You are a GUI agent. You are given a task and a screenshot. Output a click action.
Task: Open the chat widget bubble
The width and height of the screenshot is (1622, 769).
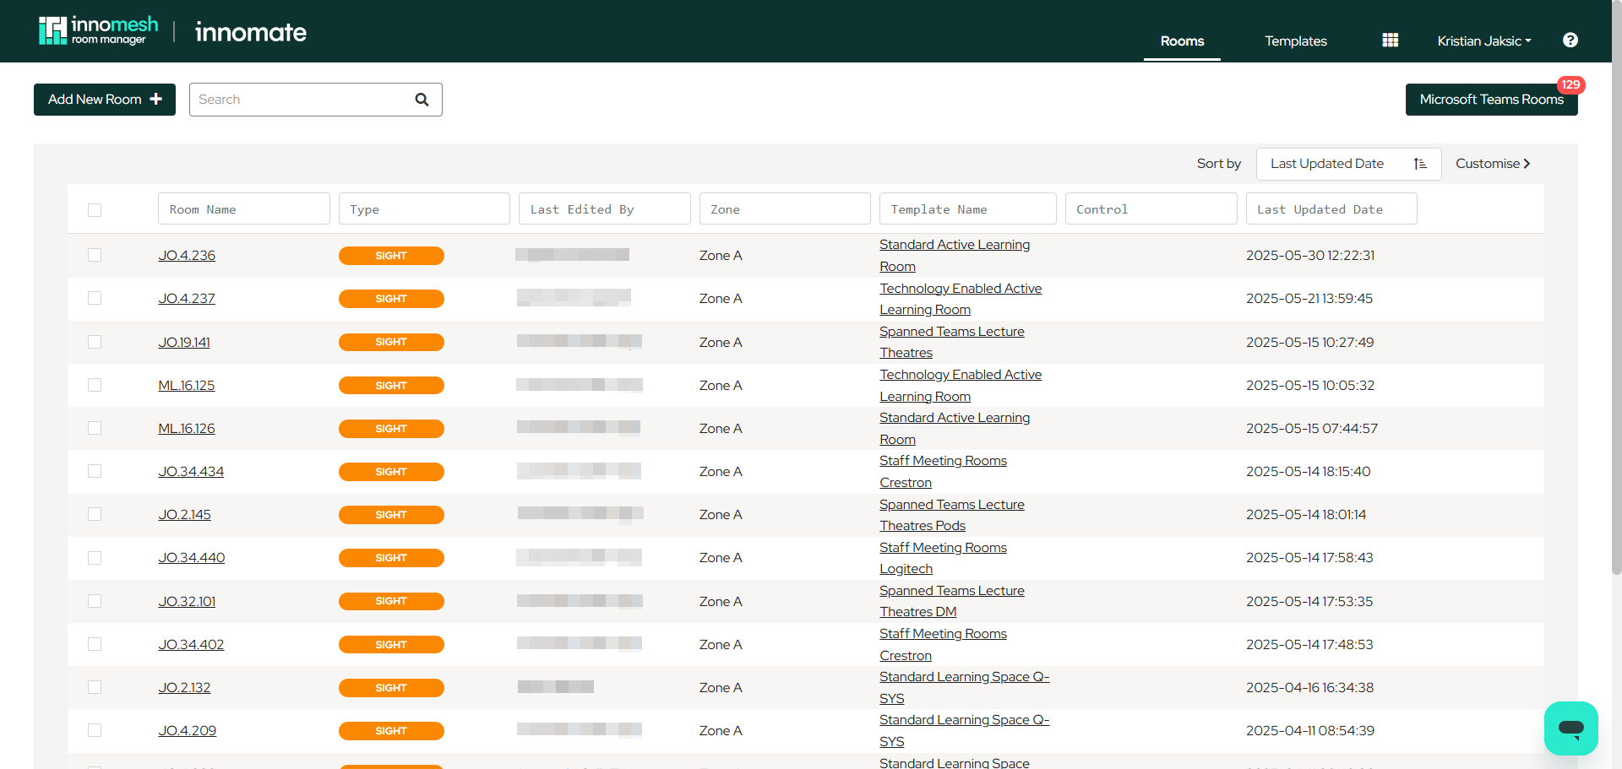click(x=1570, y=728)
